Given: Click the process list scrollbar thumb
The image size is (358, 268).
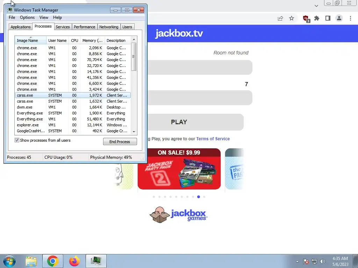Looking at the screenshot, I should click(134, 57).
